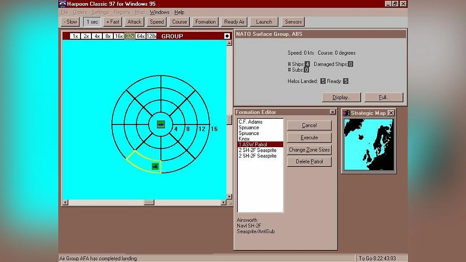Set zoom level to 128x
Screen dimensions: 466x262
coord(151,36)
